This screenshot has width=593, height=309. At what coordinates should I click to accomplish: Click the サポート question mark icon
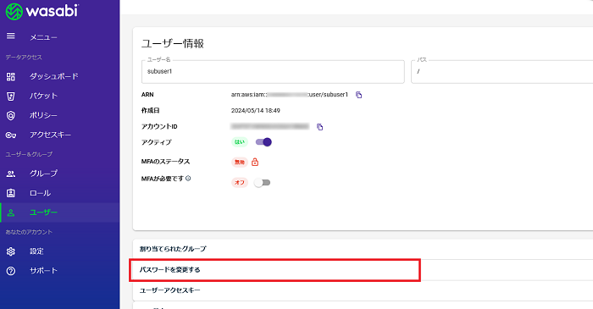tap(10, 271)
